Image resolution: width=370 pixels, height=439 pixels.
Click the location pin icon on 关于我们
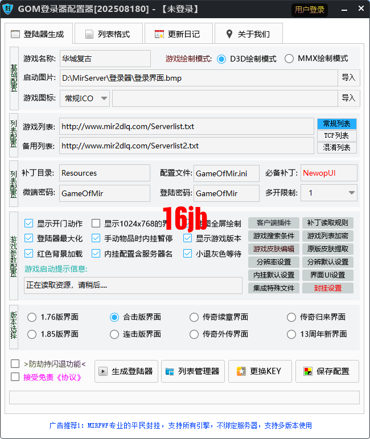coord(229,34)
